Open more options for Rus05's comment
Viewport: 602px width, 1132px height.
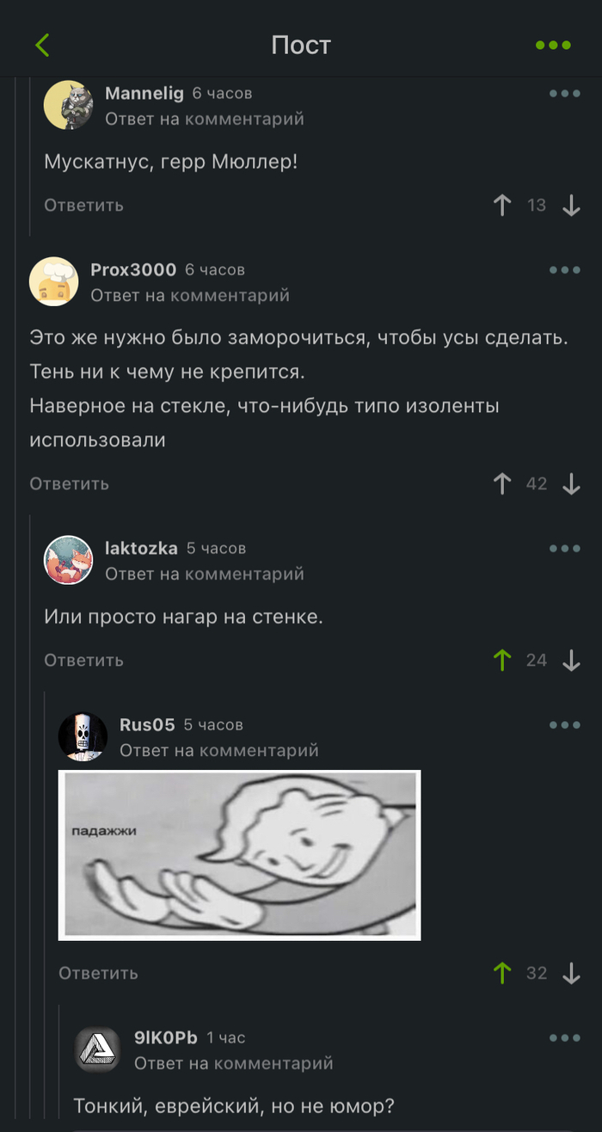click(565, 725)
